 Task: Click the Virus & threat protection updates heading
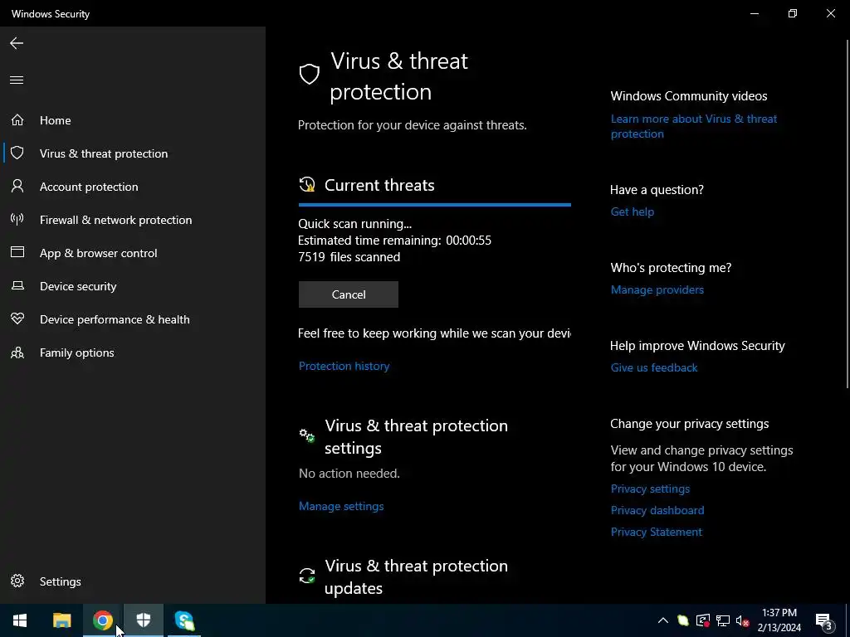(416, 577)
